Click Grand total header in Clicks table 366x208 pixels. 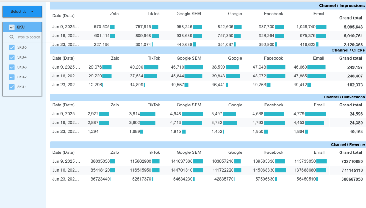pyautogui.click(x=350, y=58)
